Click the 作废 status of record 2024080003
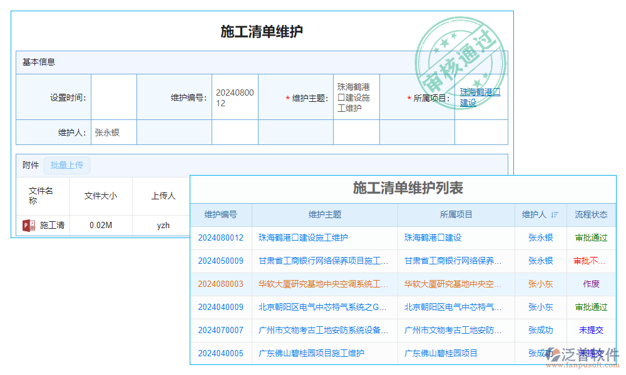The image size is (626, 375). click(590, 284)
